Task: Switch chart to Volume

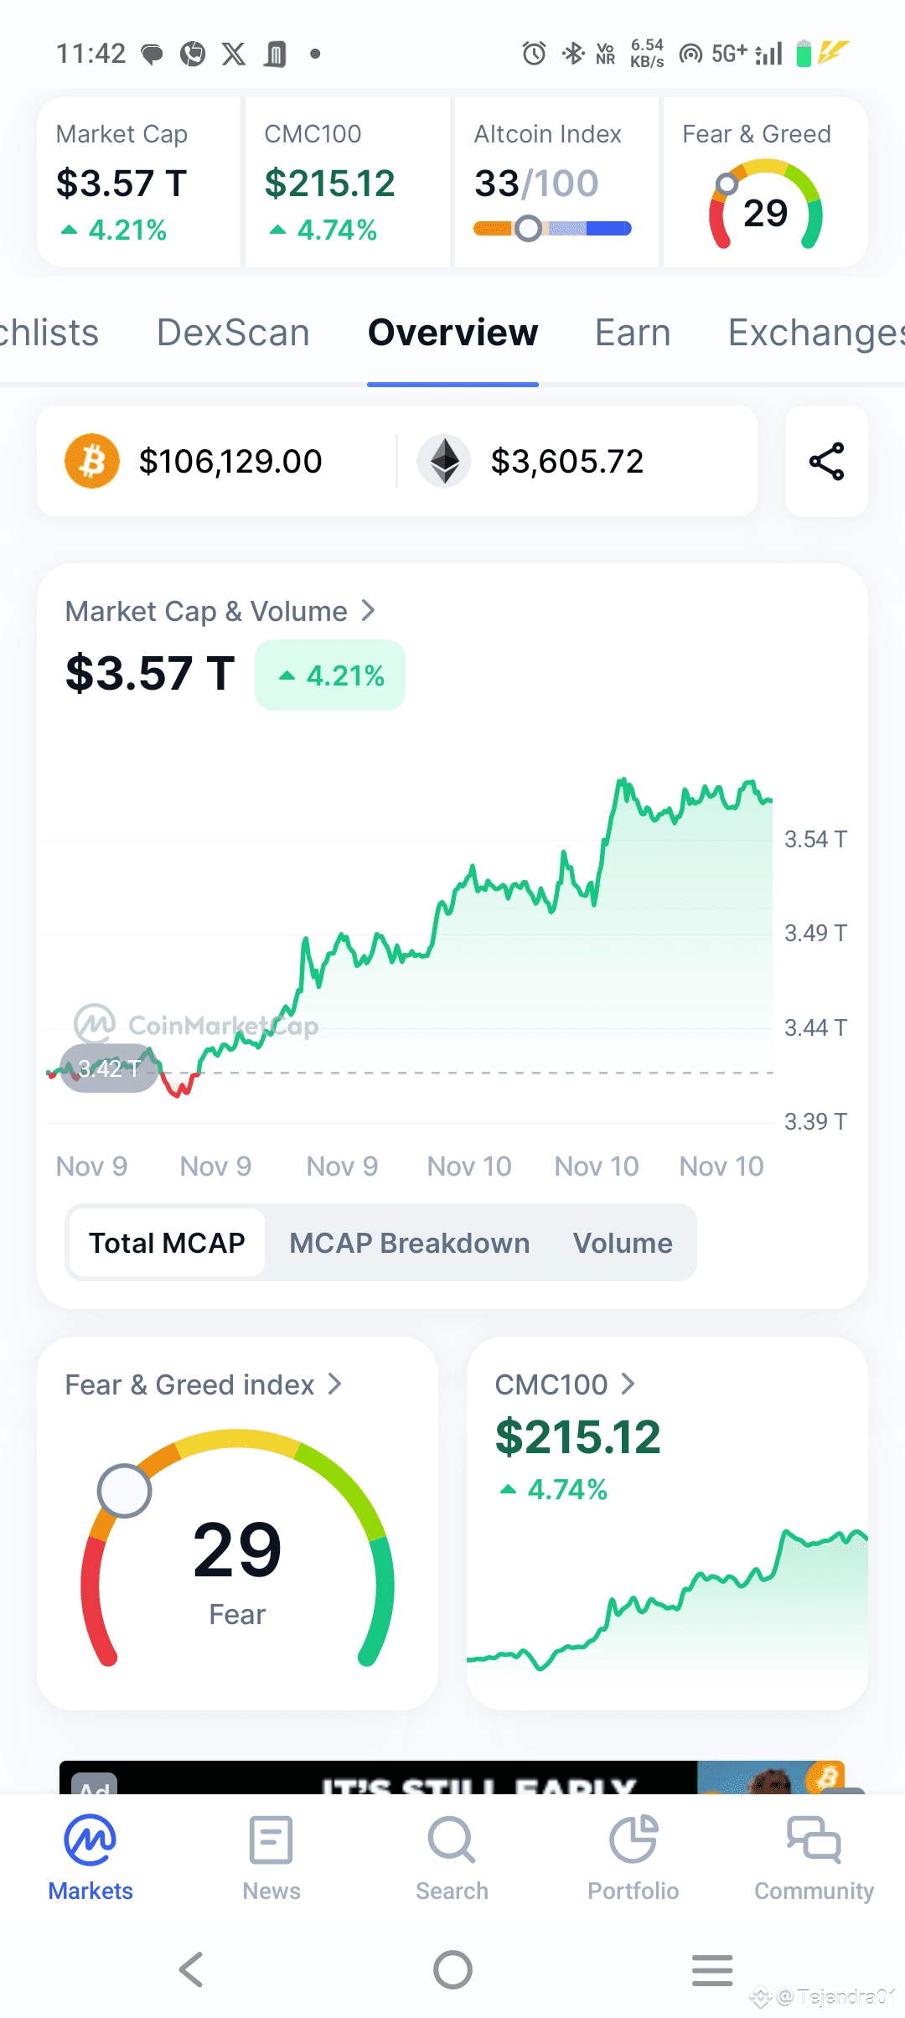Action: point(623,1243)
